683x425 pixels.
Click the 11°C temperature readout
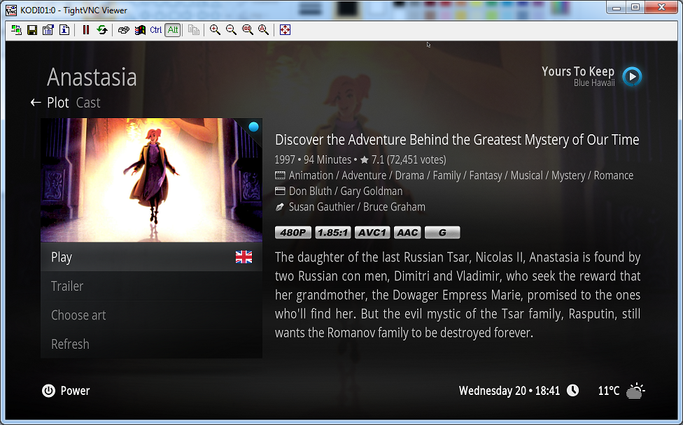pyautogui.click(x=609, y=391)
